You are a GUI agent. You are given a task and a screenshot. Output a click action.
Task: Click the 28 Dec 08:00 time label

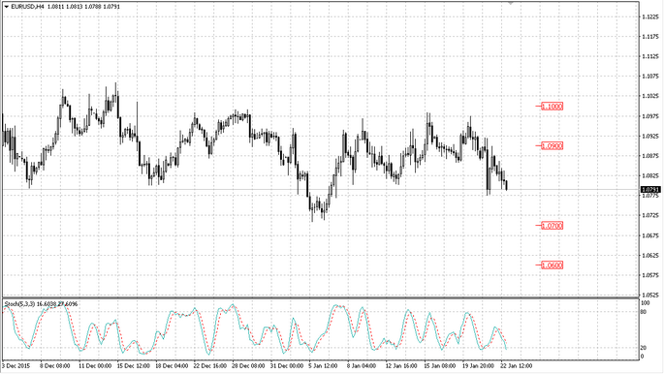coord(249,365)
